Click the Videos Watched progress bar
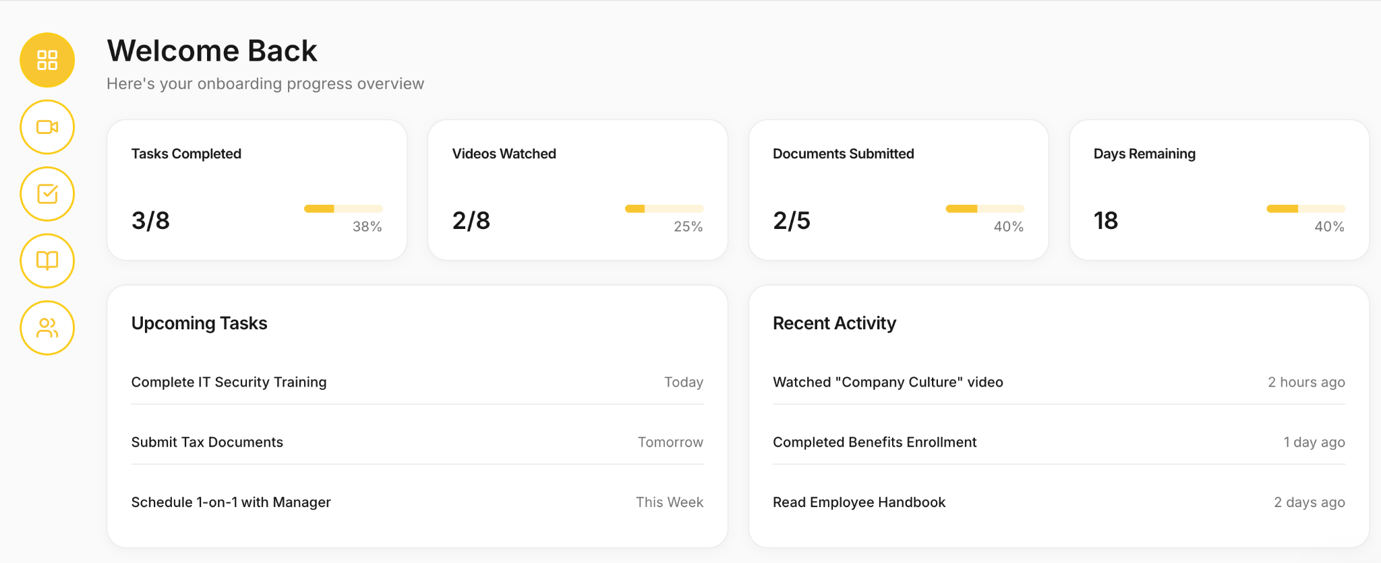 point(664,209)
